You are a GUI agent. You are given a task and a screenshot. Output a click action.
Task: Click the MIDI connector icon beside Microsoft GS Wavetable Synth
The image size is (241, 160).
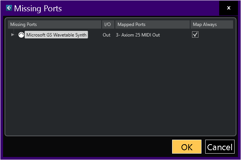pos(21,35)
